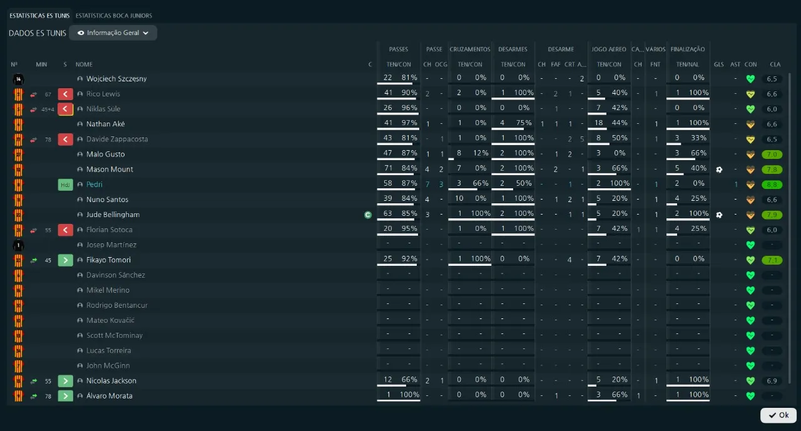This screenshot has width=801, height=431.
Task: Click the profile icon beside Mason Mount
Action: (x=80, y=170)
